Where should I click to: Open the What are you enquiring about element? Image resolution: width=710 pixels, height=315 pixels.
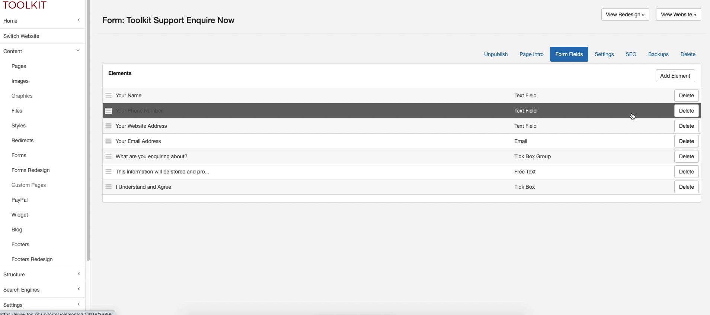tap(151, 156)
